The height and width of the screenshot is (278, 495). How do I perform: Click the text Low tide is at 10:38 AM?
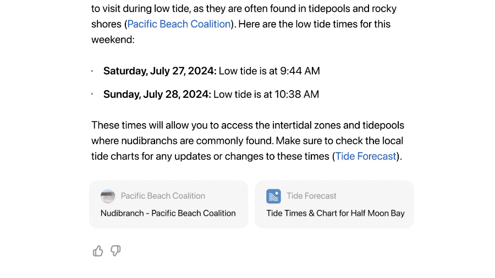click(266, 94)
